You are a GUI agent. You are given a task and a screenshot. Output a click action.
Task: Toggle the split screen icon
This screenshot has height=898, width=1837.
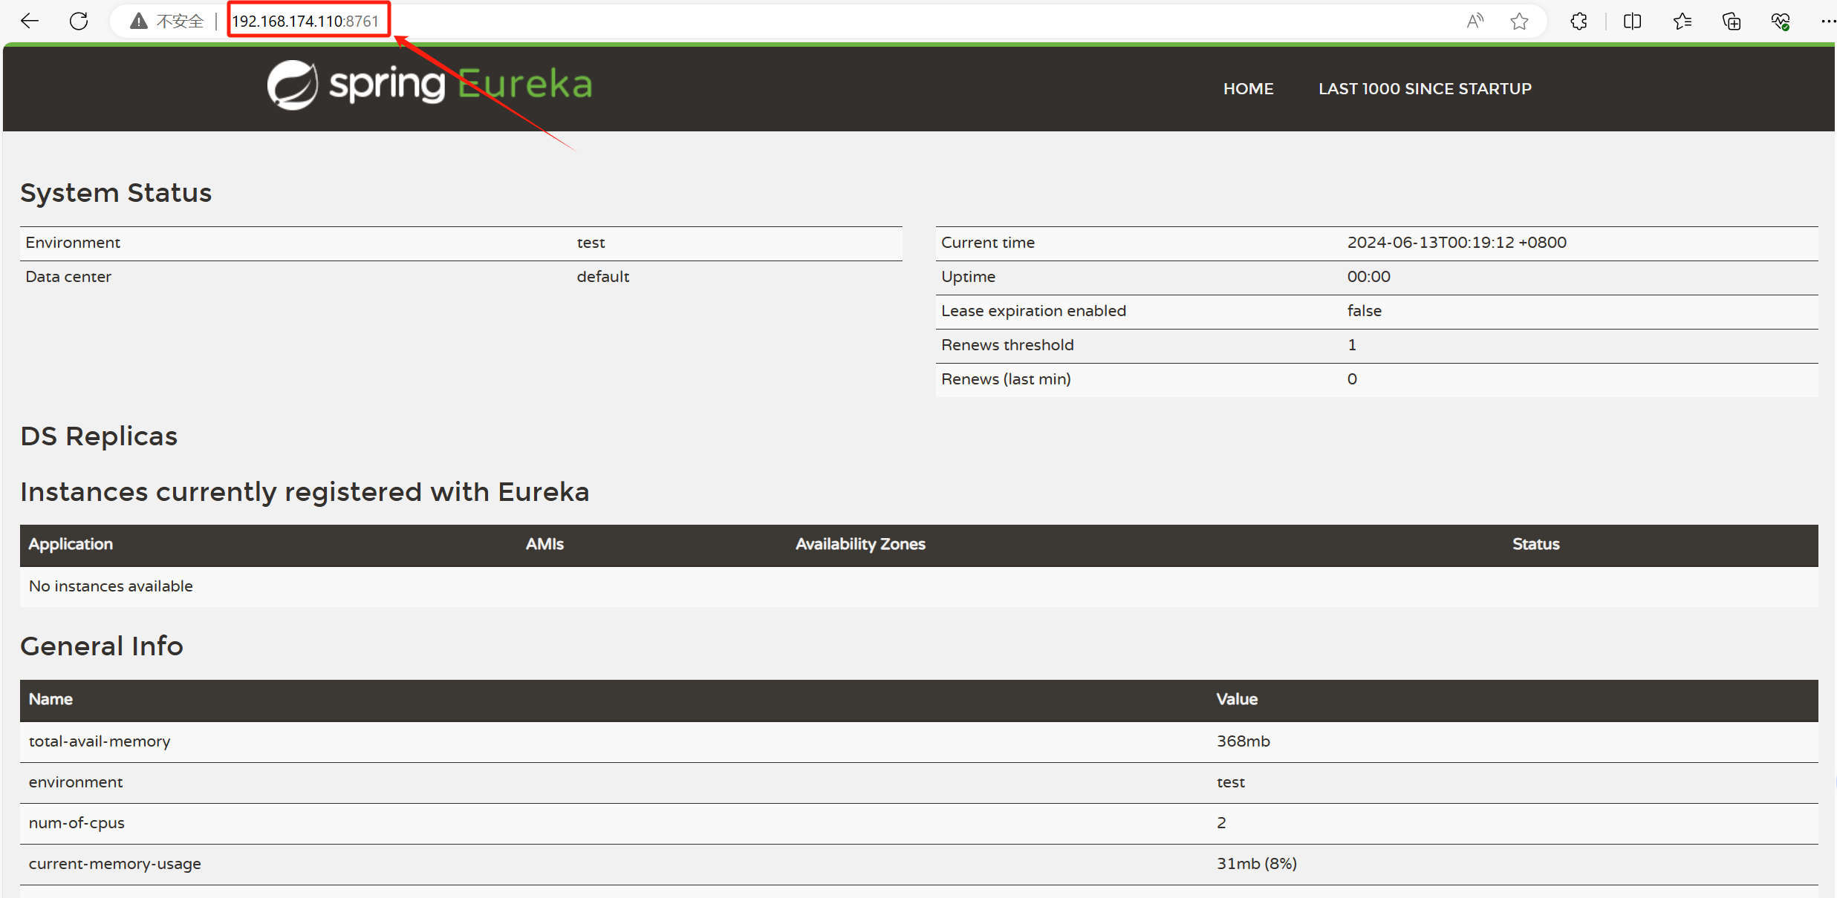click(1632, 21)
